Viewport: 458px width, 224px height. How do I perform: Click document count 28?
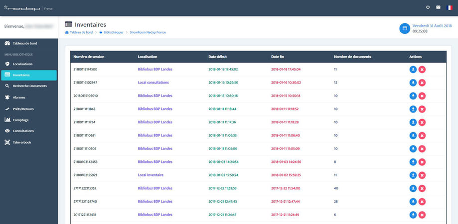336,201
